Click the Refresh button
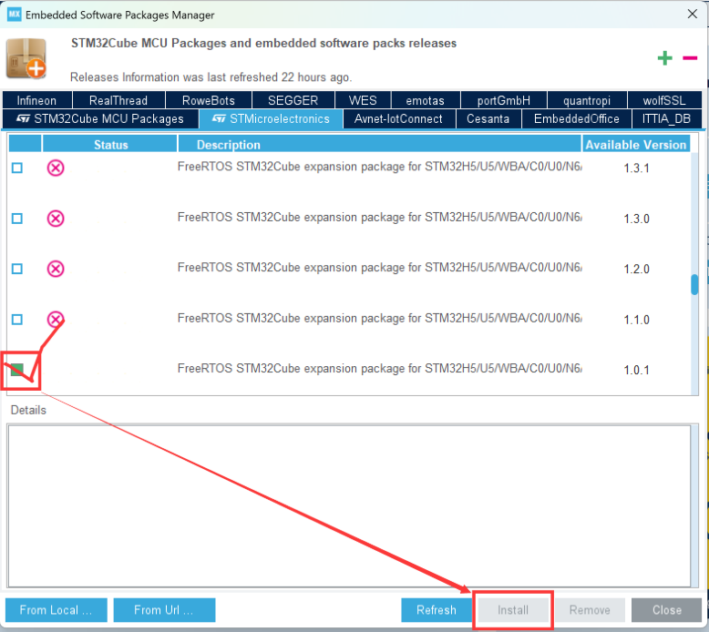Screen dimensions: 709x632 pyautogui.click(x=437, y=610)
